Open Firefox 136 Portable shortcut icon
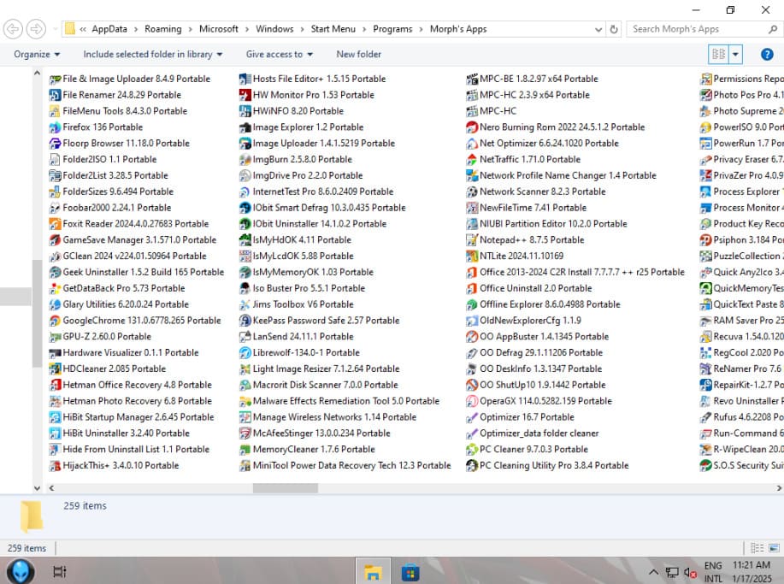The width and height of the screenshot is (784, 584). click(x=55, y=127)
